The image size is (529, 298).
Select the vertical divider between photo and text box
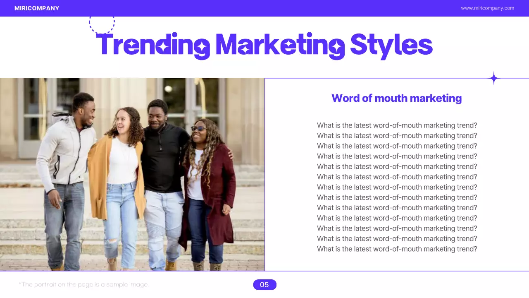pos(264,174)
